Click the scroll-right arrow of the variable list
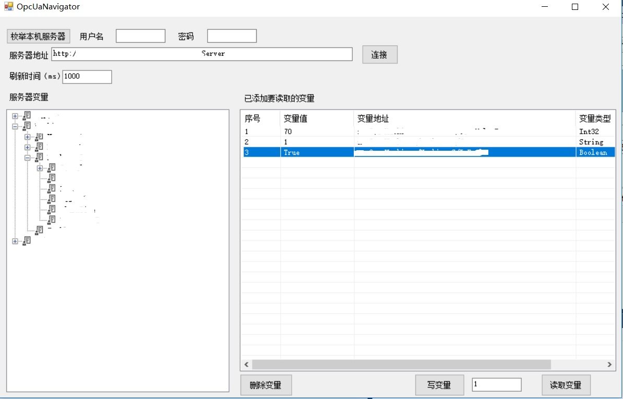The image size is (623, 399). pos(609,365)
